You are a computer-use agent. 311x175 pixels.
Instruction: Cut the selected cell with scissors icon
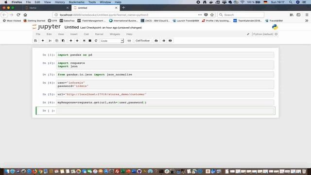point(50,41)
